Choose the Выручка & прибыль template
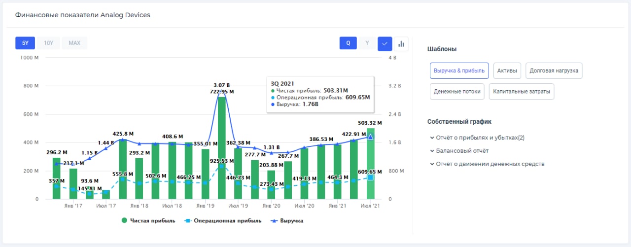The width and height of the screenshot is (631, 247). coord(459,71)
